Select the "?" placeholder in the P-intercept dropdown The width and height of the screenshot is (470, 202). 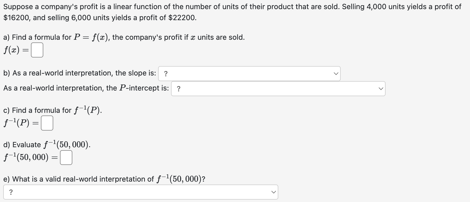tap(179, 88)
